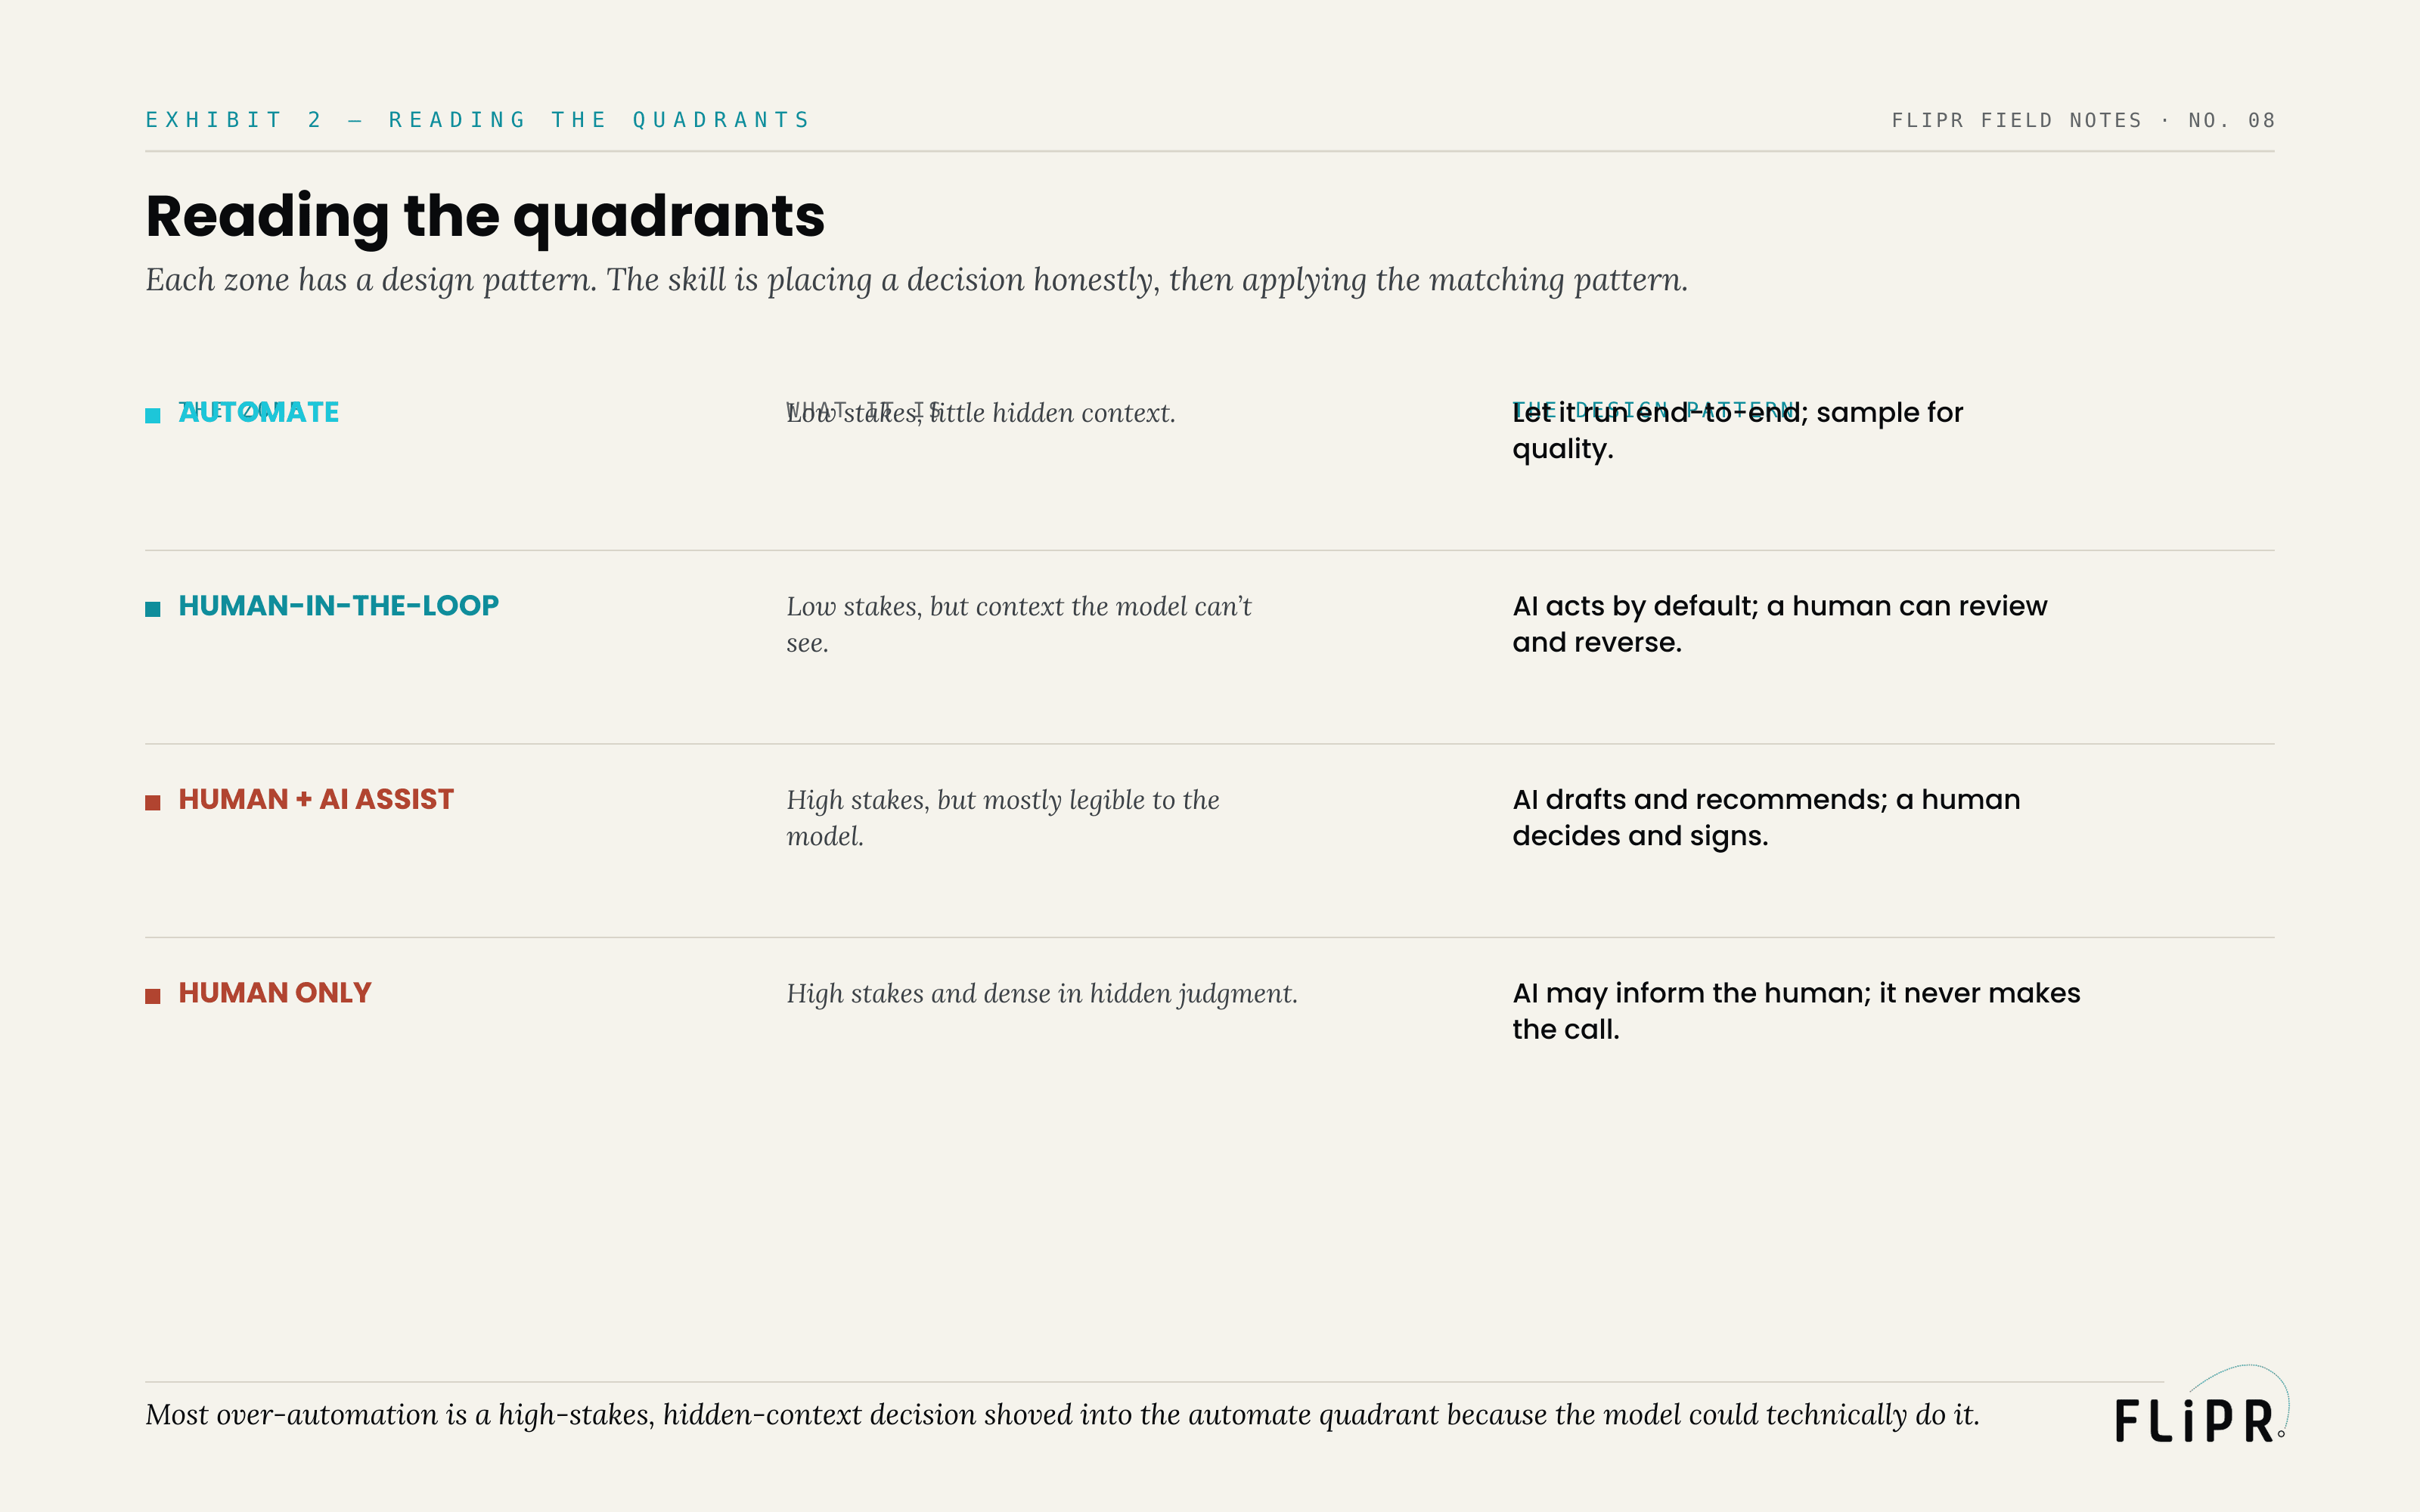Click the teal square beside HUMAN-IN-THE-LOOP
The image size is (2420, 1512).
tap(153, 609)
